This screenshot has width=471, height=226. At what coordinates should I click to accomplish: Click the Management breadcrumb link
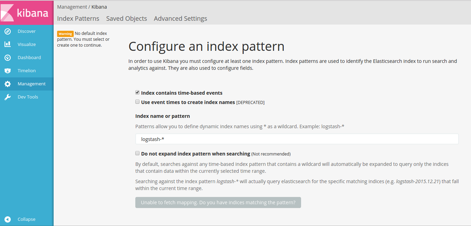coord(72,7)
